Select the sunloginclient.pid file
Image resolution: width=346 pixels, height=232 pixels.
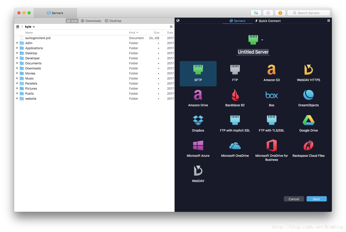click(x=95, y=38)
